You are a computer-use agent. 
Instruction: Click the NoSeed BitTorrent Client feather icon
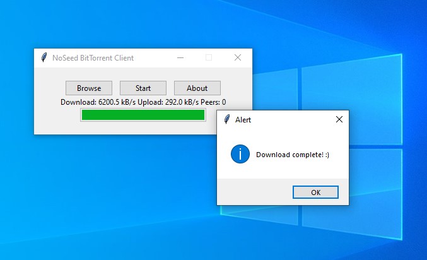coord(44,57)
